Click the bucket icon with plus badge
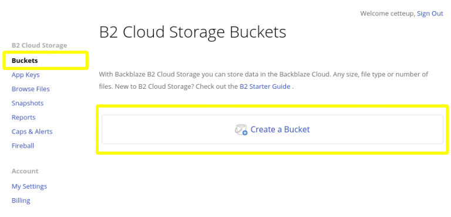This screenshot has height=217, width=451. (241, 130)
